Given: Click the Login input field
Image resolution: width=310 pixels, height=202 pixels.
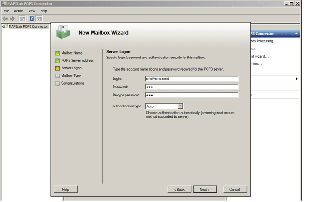Looking at the screenshot, I should tap(192, 79).
